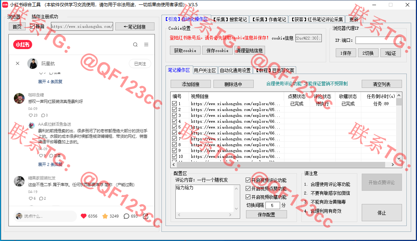This screenshot has width=417, height=241.
Task: Open 阮星航's profile avatar
Action: click(x=33, y=63)
